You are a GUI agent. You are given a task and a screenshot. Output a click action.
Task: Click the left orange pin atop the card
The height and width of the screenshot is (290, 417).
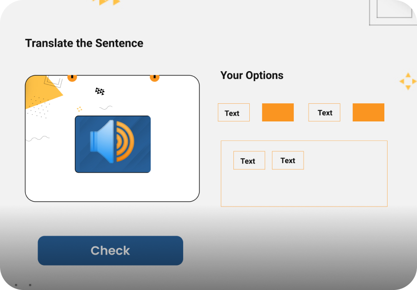[x=72, y=77]
